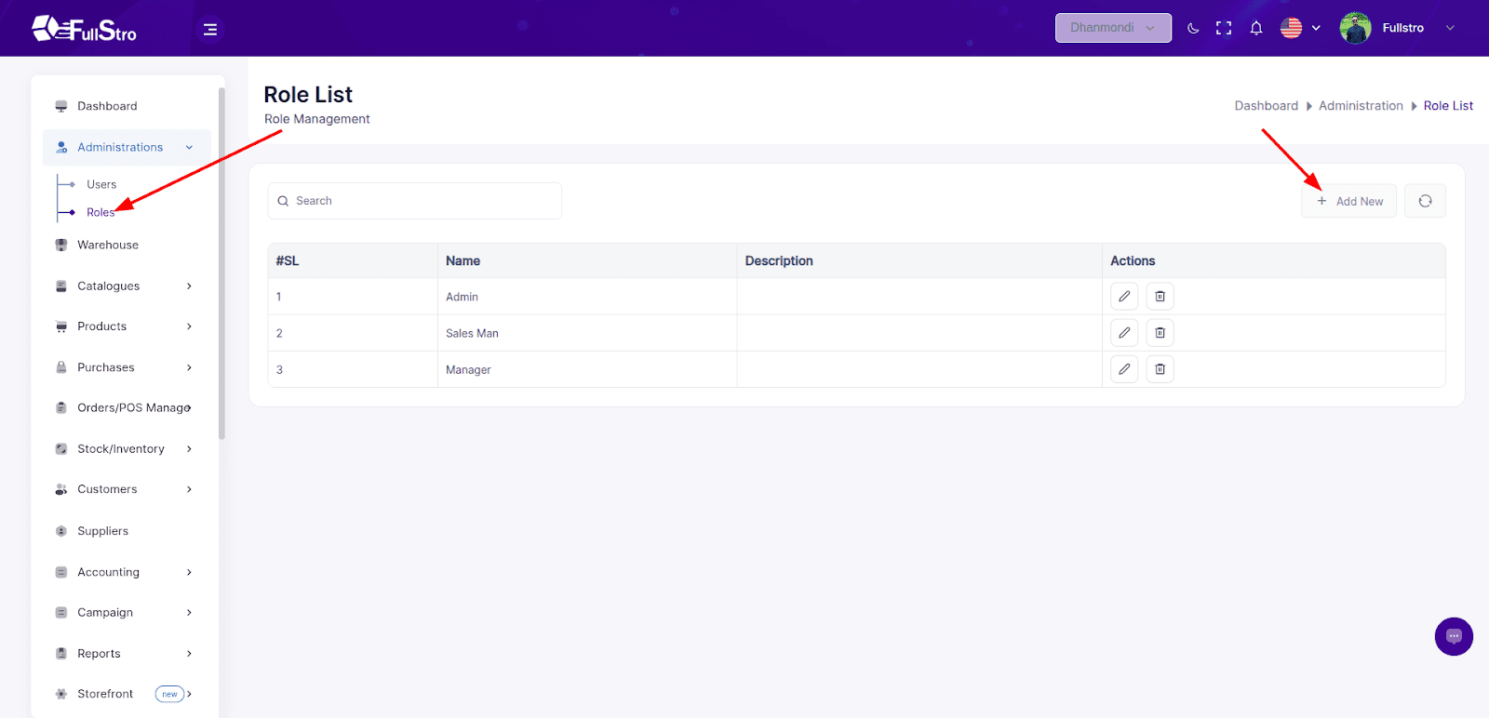Toggle the hamburger sidebar menu icon
The width and height of the screenshot is (1489, 718).
(x=210, y=30)
